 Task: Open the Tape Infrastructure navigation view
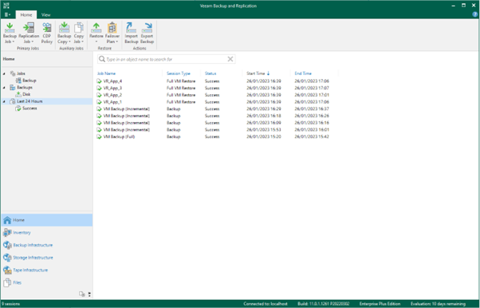pos(47,270)
